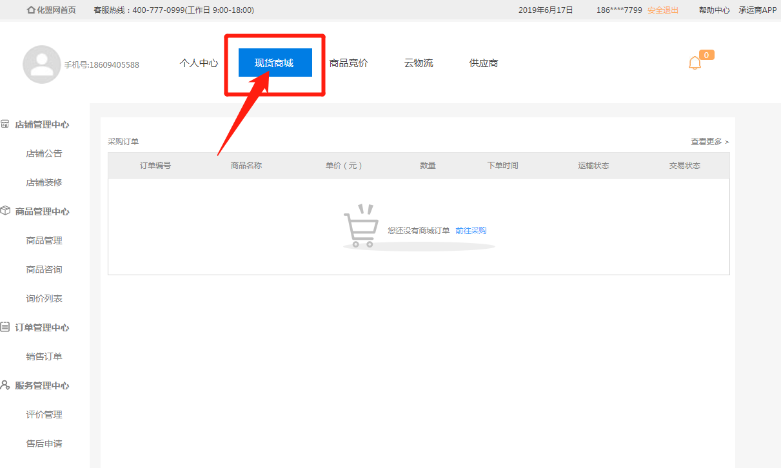Click the home icon beside 化盟网首页
This screenshot has height=468, width=781.
coord(31,10)
